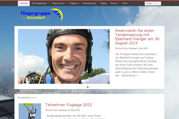Viewport: 179px width, 119px height.
Task: Click the Suche search field
Action: (x=153, y=3)
